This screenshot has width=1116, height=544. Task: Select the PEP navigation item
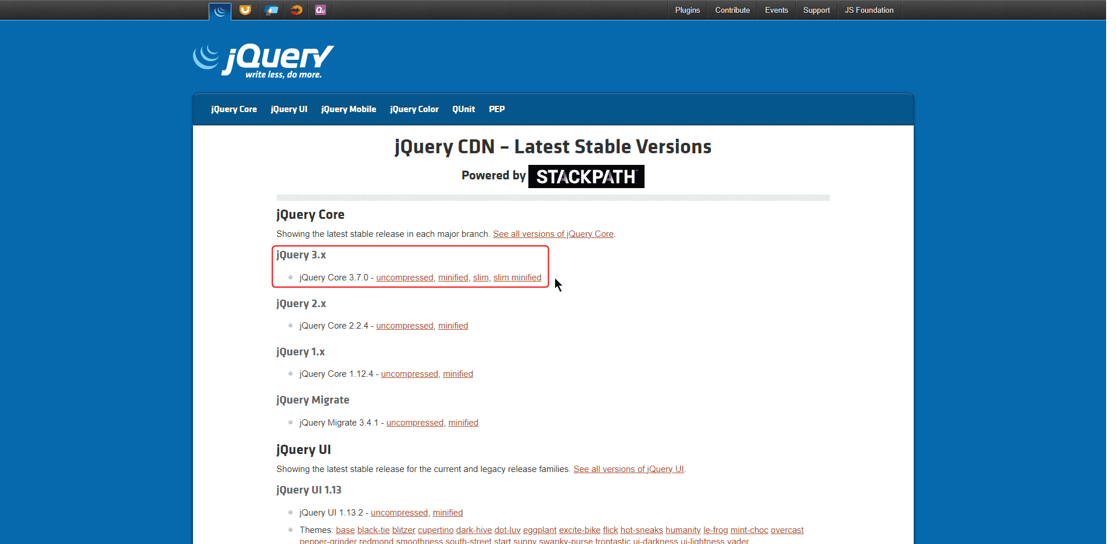click(x=496, y=109)
